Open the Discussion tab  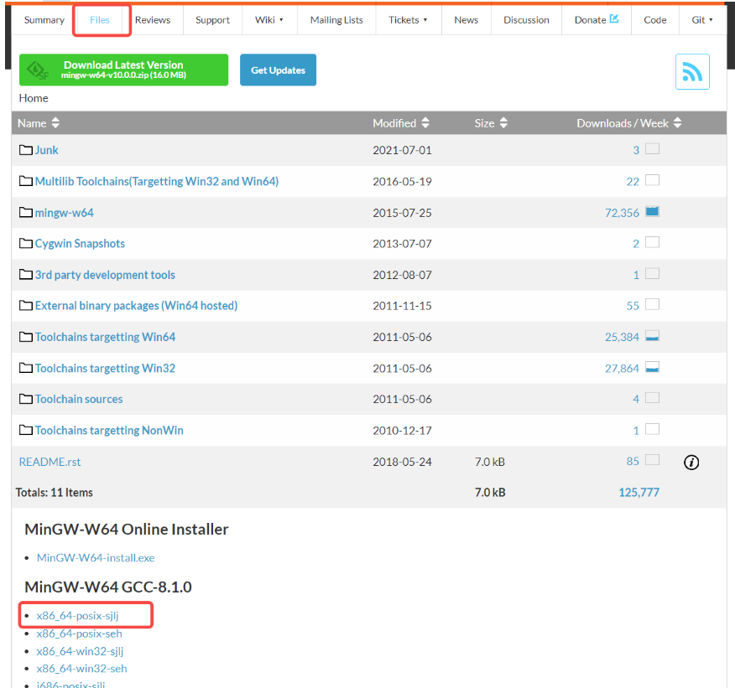point(526,20)
